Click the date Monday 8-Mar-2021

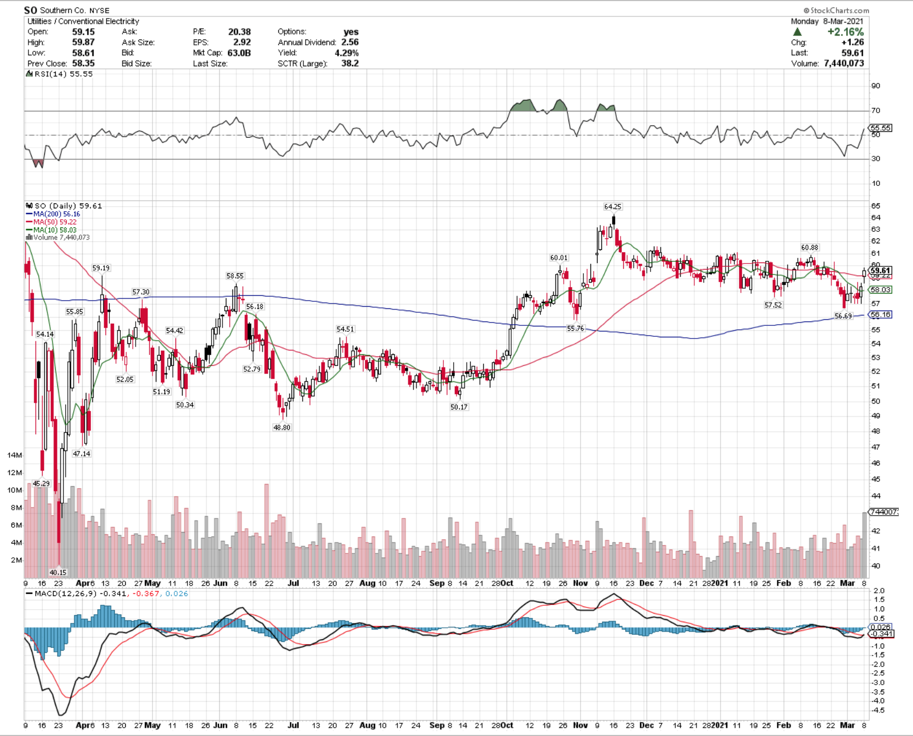point(827,21)
